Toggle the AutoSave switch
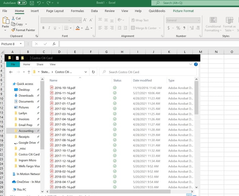This screenshot has width=239, height=196. pos(22,3)
